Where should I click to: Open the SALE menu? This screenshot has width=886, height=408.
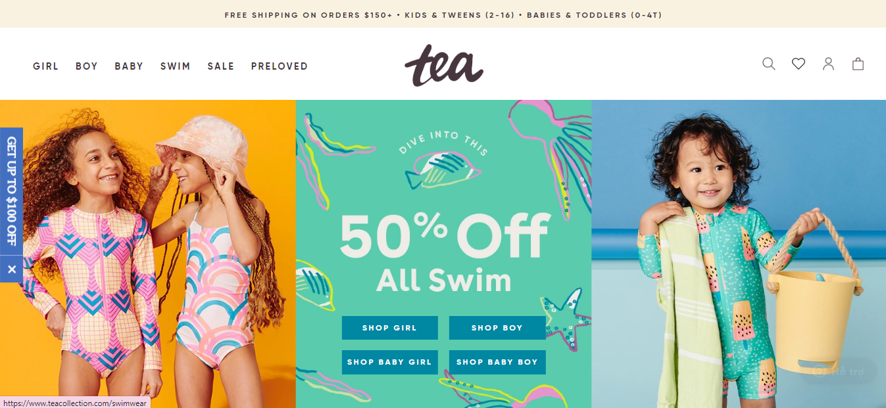(x=221, y=66)
